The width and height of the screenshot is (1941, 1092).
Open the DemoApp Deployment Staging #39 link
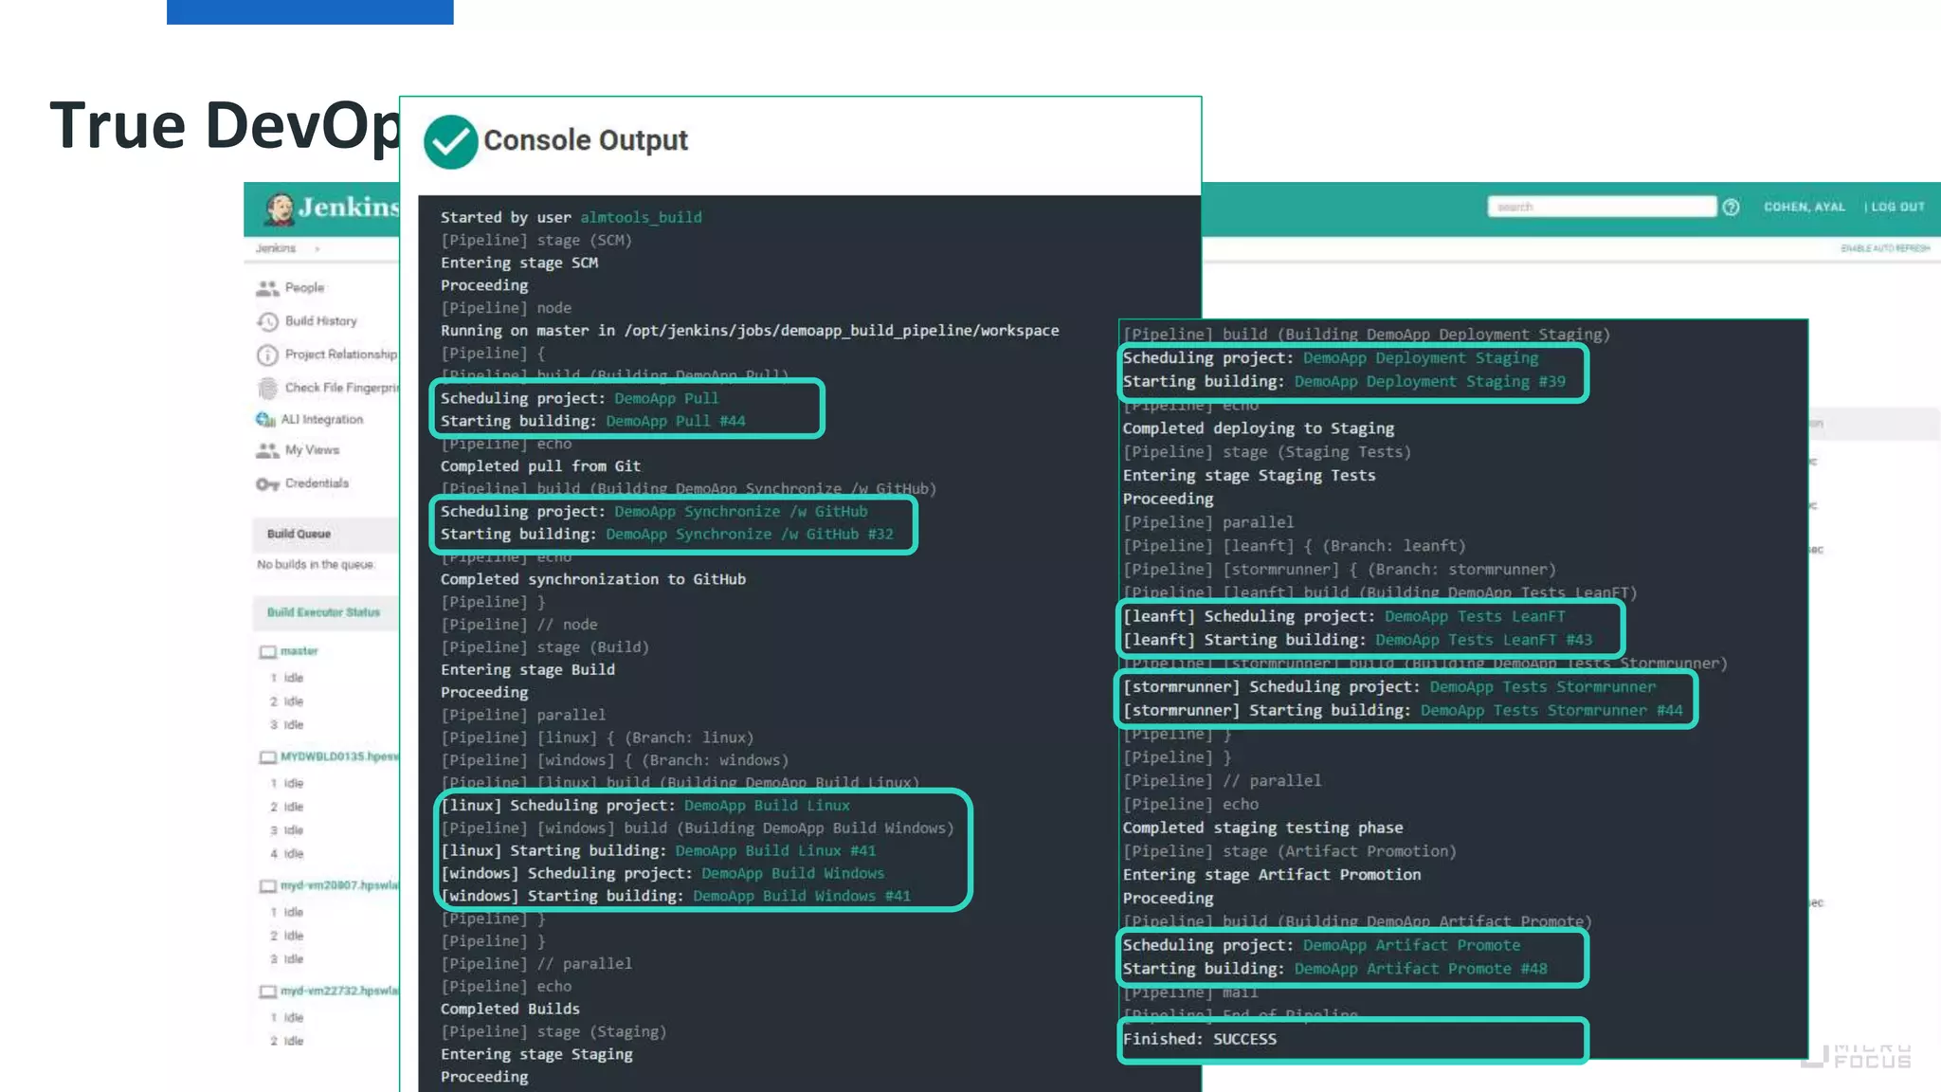[x=1430, y=381]
